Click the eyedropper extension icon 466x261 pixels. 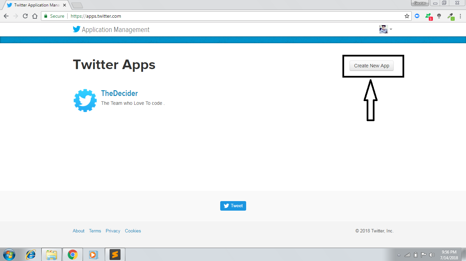click(x=451, y=16)
